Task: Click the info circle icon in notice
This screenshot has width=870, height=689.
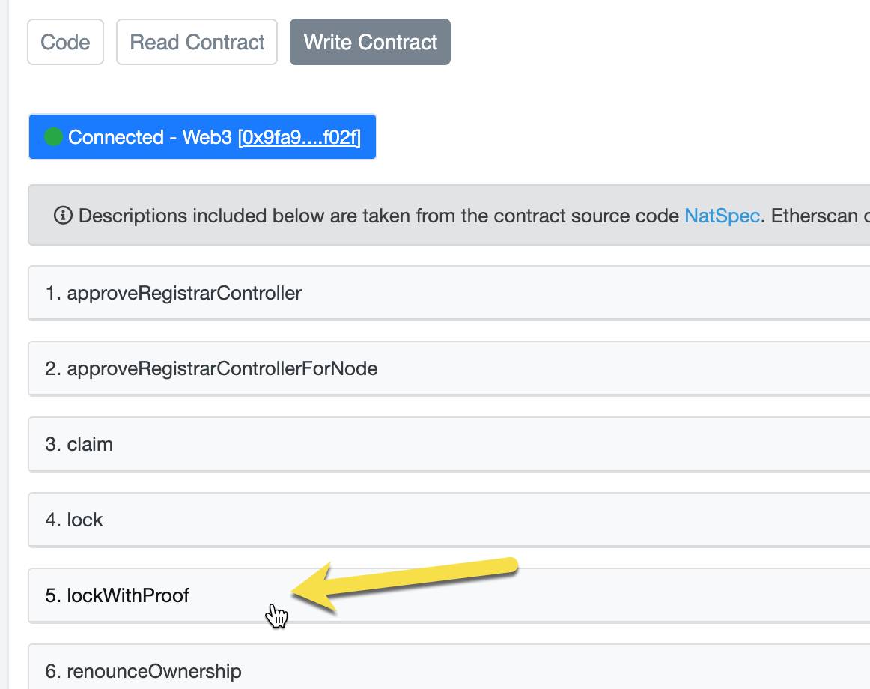Action: click(63, 216)
